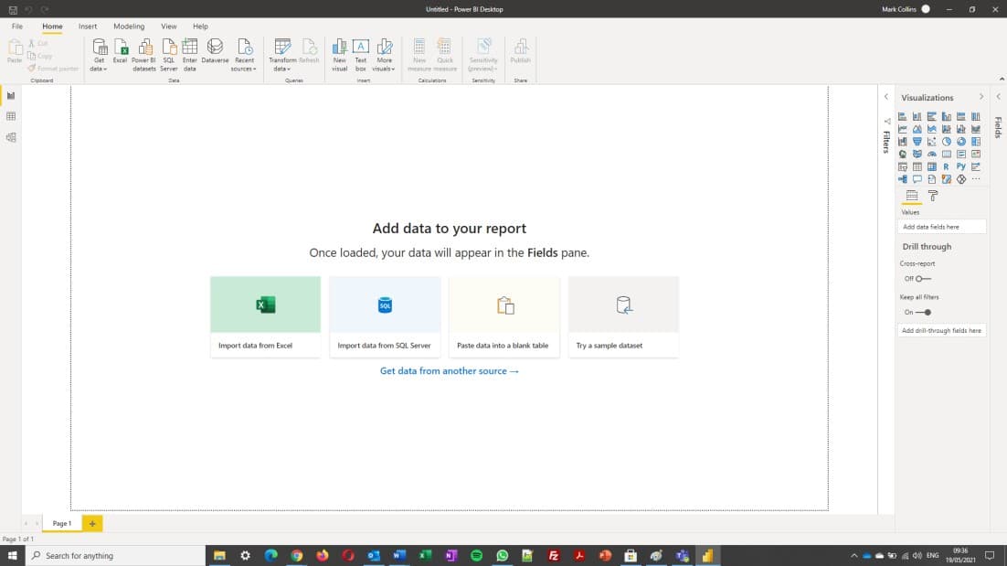The width and height of the screenshot is (1007, 566).
Task: Click the Add data fields here well
Action: click(x=941, y=227)
